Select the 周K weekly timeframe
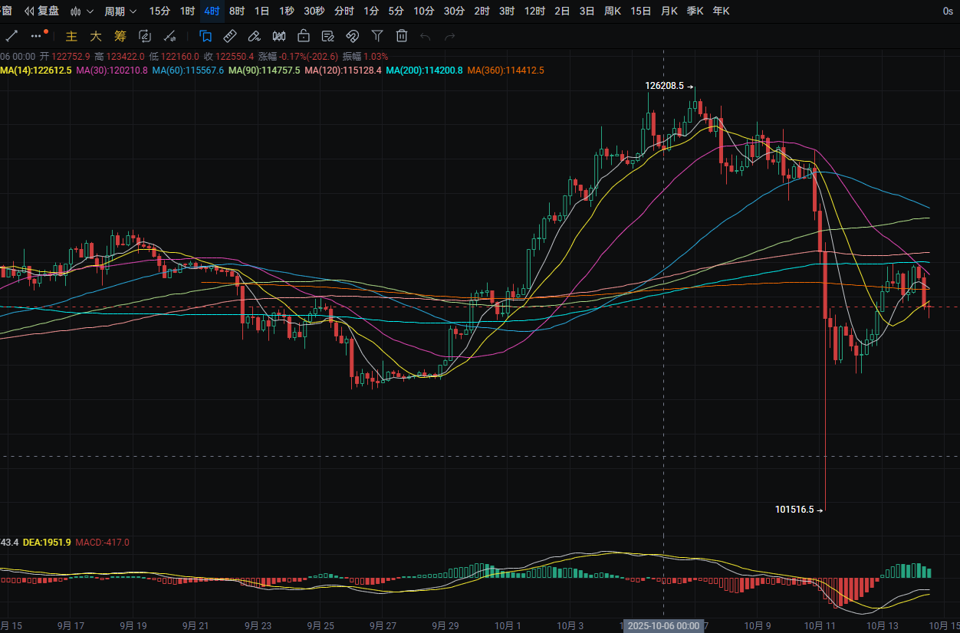Image resolution: width=960 pixels, height=633 pixels. (x=613, y=11)
